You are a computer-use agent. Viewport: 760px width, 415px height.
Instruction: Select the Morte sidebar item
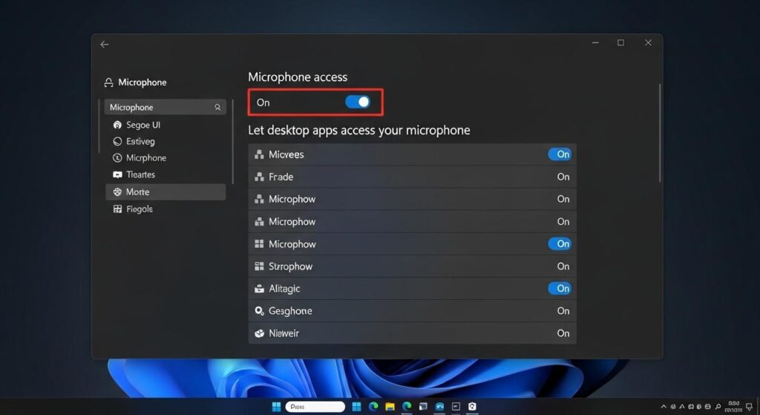[166, 192]
